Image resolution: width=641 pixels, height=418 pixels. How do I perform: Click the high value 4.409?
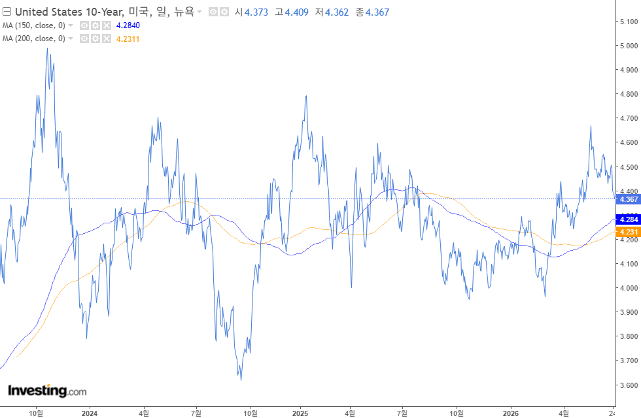point(296,12)
